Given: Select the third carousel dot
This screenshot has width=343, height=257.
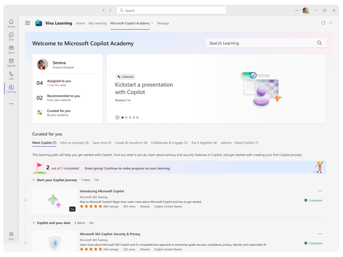Looking at the screenshot, I should [x=130, y=118].
